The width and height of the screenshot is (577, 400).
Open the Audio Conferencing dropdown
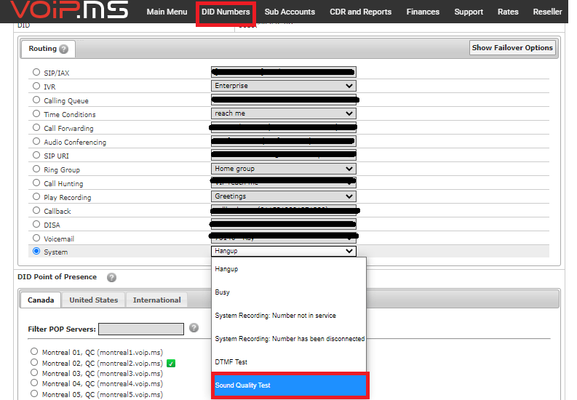[x=283, y=141]
